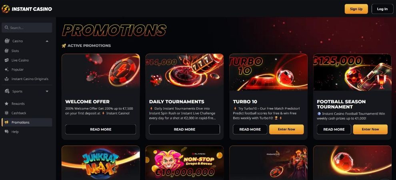Click the Sign Up button
Screen dimensions: 396x180
[x=356, y=9]
